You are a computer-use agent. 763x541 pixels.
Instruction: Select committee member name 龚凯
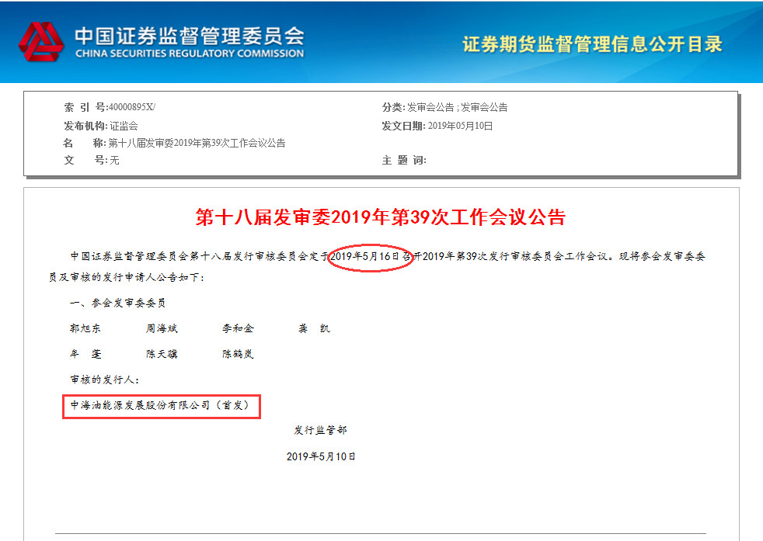click(315, 328)
